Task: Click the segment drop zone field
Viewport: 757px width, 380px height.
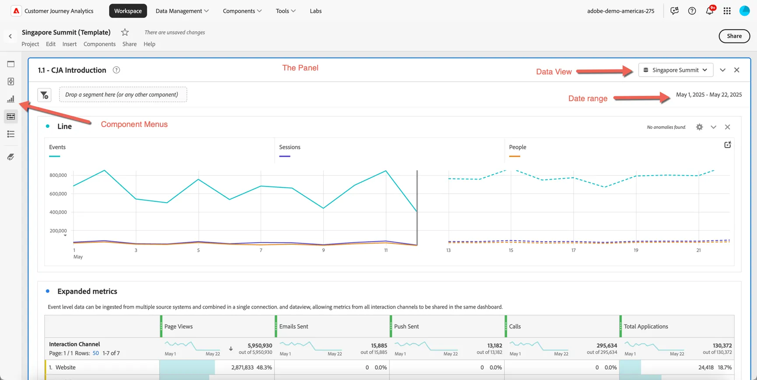Action: tap(123, 95)
